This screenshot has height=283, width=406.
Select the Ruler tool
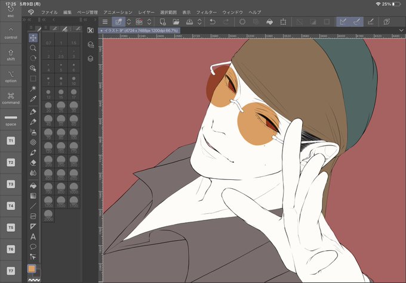(x=33, y=226)
